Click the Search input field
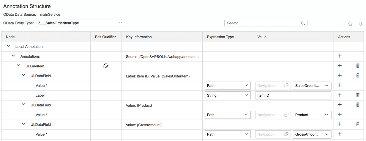This screenshot has width=366, height=141. 261,23
